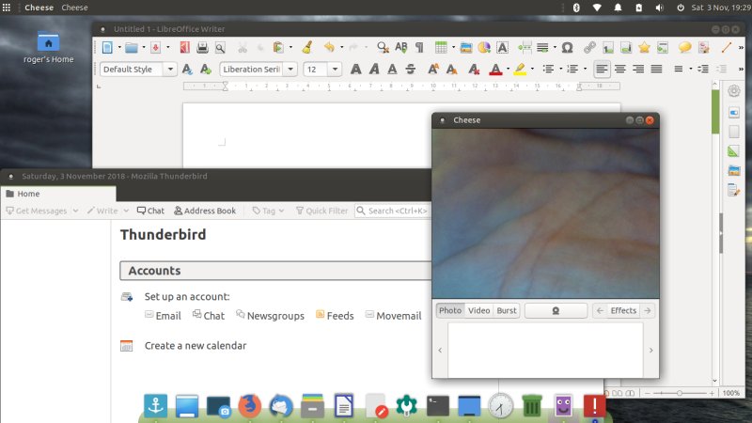Expand the Default Style paragraph dropdown

tap(170, 69)
